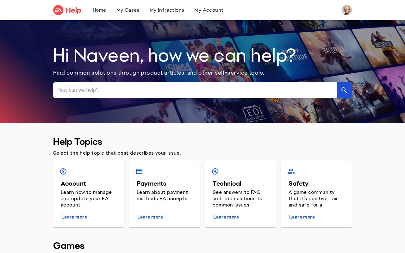Select the Safety card title
The width and height of the screenshot is (405, 253).
(298, 183)
